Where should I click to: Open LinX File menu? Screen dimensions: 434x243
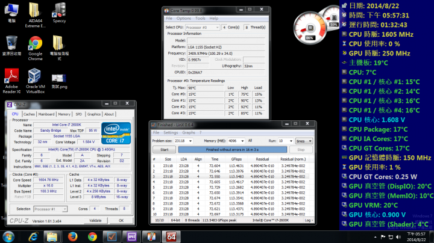(x=156, y=132)
